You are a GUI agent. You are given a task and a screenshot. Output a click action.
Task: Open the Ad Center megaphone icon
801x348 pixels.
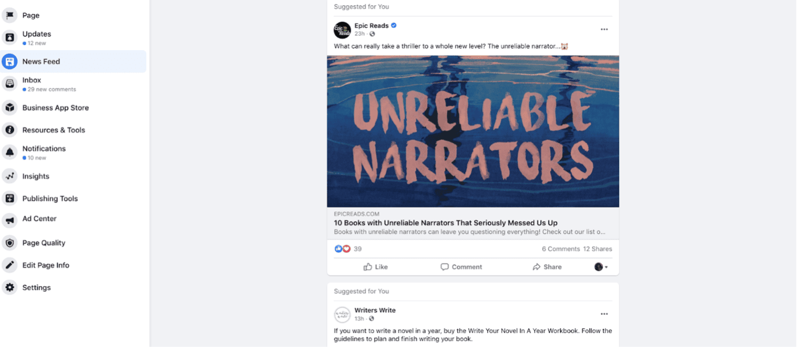pos(10,220)
